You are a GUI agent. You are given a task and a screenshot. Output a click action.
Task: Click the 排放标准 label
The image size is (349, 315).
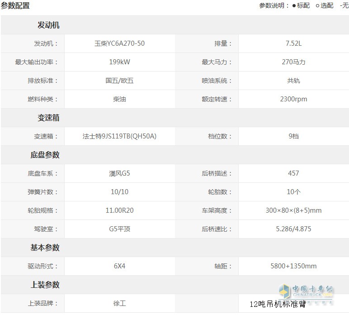tap(43, 81)
